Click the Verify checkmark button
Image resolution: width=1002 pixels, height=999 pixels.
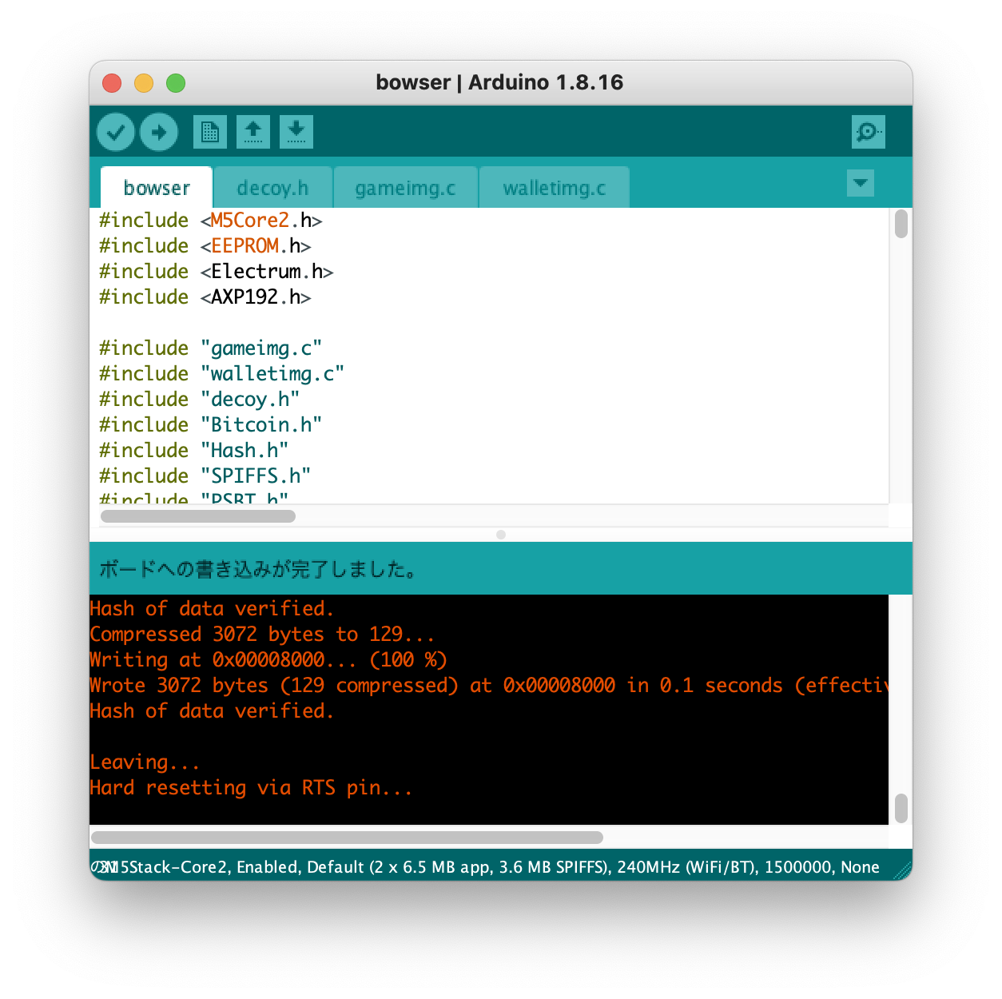pyautogui.click(x=116, y=132)
